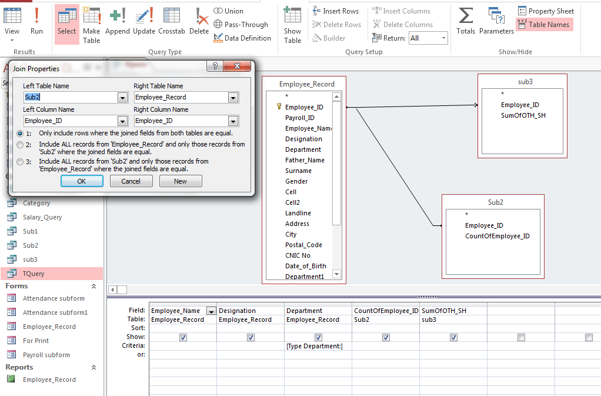Select join option 2 all Employee_Record records
This screenshot has height=396, width=601.
pyautogui.click(x=20, y=145)
